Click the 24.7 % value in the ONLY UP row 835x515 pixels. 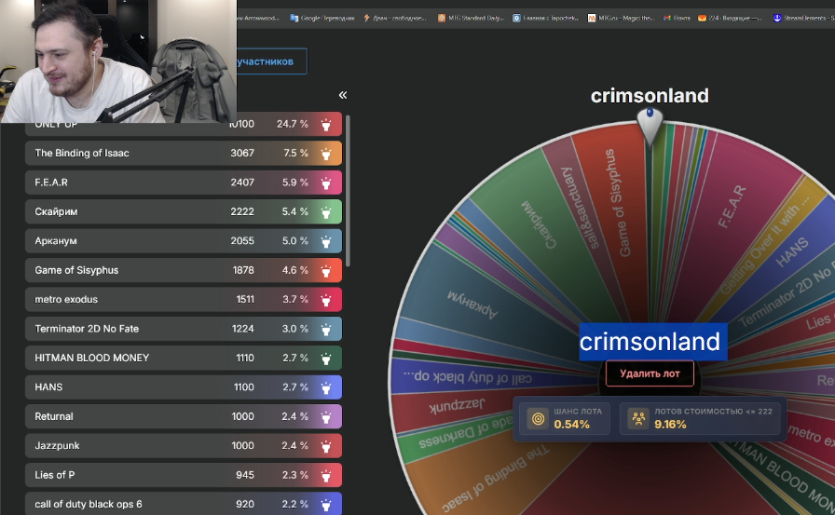tap(293, 124)
